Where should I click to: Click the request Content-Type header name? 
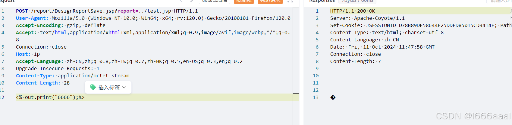pos(35,76)
